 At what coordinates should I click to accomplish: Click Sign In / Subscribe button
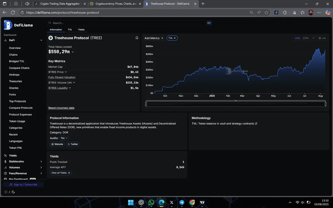coord(23,185)
